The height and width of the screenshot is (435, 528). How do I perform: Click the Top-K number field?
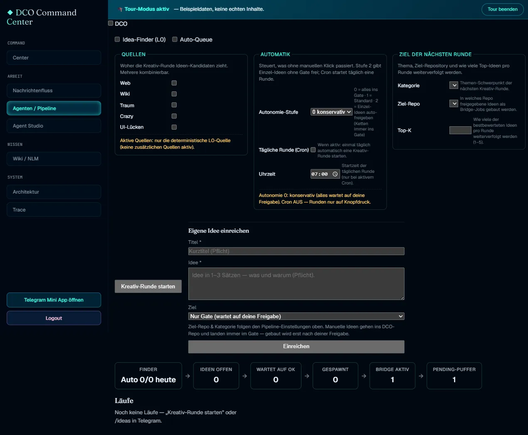460,130
